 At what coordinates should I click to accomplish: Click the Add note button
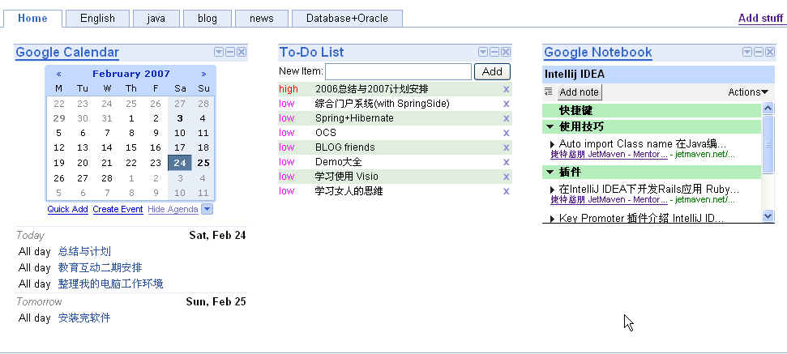pos(580,92)
